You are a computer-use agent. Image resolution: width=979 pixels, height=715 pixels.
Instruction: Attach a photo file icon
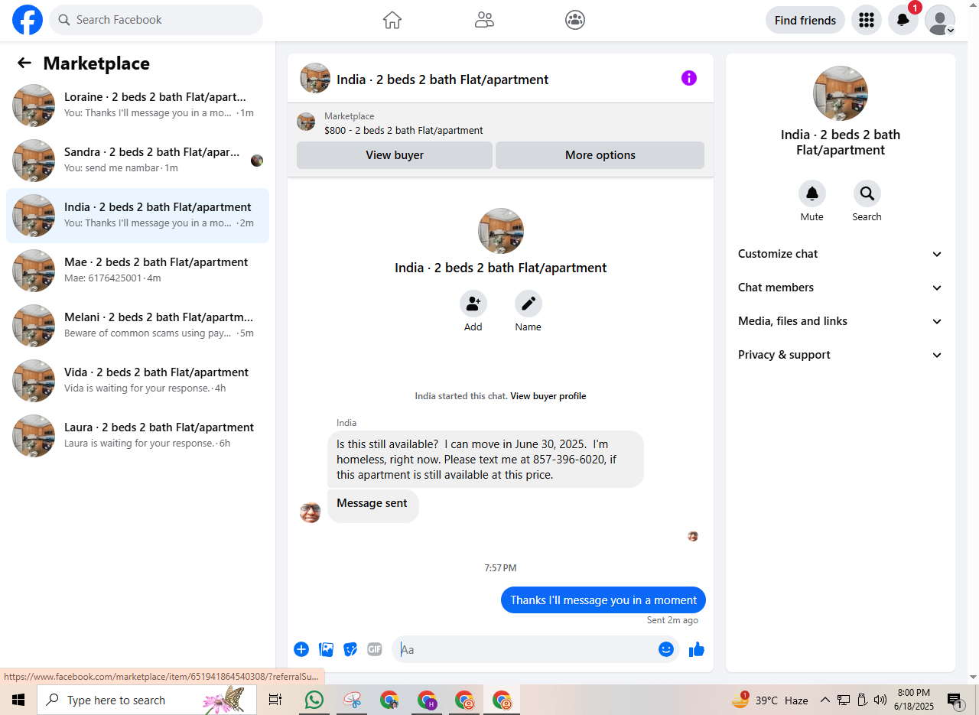[326, 649]
